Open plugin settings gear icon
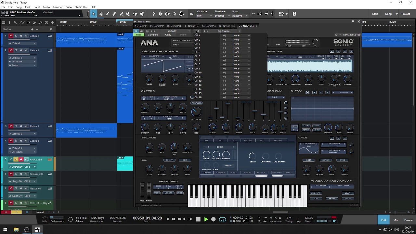This screenshot has width=416, height=234. [x=336, y=35]
